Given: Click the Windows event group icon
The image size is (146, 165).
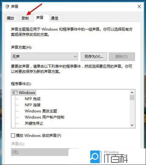Looking at the screenshot, I should tap(15, 93).
